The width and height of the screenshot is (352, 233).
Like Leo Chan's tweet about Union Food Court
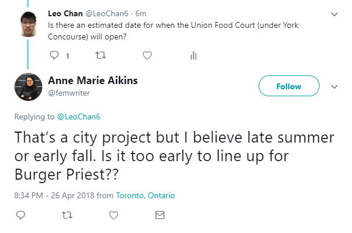click(x=147, y=55)
